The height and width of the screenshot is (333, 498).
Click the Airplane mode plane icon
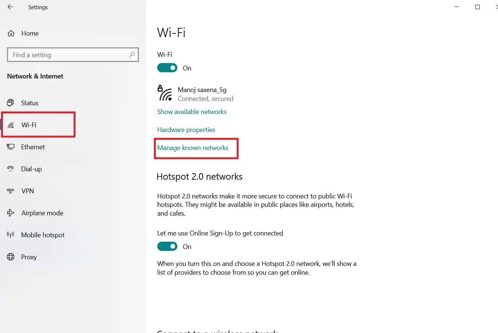(11, 213)
